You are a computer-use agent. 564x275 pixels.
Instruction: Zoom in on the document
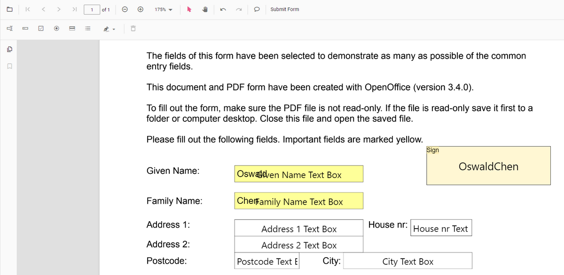click(x=140, y=9)
